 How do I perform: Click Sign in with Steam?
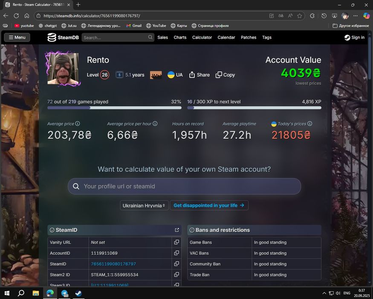[x=354, y=38]
